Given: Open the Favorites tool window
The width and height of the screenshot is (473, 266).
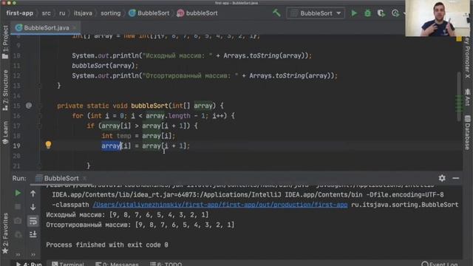Looking at the screenshot, I should [5, 233].
